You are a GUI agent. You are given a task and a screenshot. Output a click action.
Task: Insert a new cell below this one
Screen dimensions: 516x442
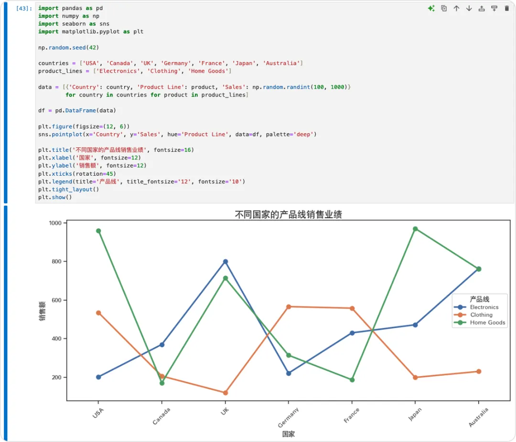click(x=494, y=9)
